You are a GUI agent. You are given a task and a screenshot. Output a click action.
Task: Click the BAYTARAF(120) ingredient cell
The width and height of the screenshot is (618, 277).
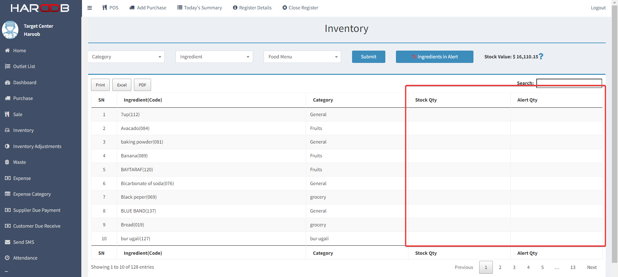211,170
